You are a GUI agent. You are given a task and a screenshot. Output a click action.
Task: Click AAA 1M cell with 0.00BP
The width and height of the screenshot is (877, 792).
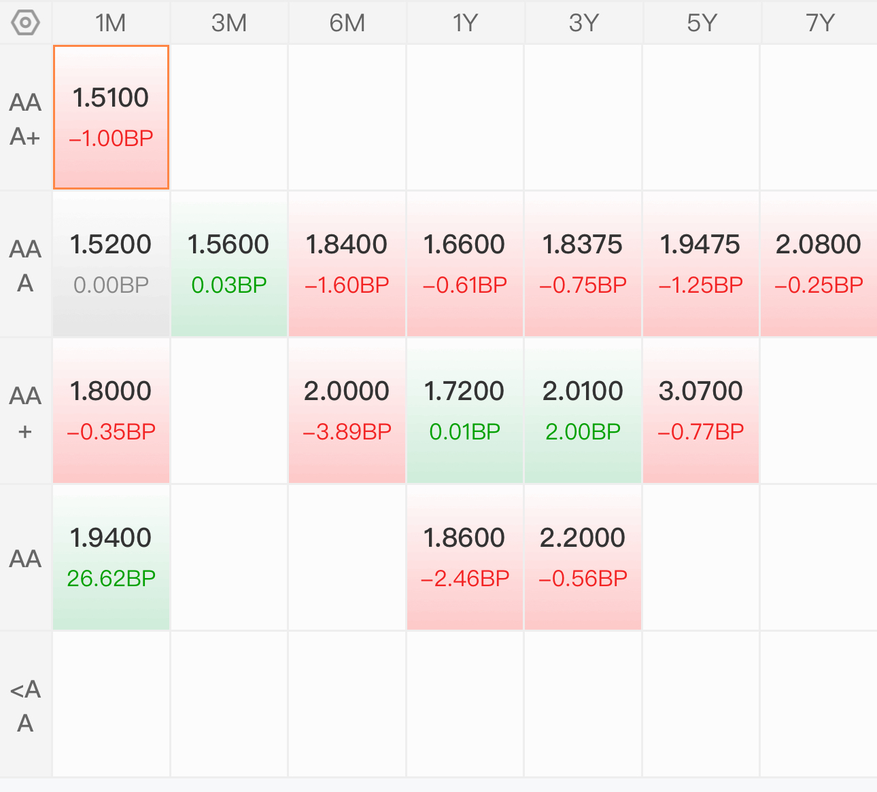tap(111, 264)
